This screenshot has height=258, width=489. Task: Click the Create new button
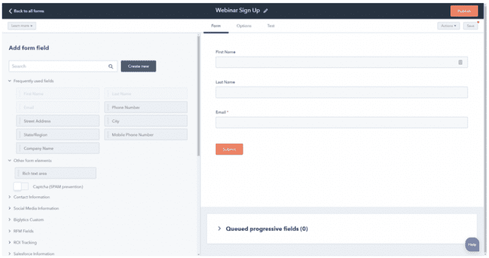138,66
